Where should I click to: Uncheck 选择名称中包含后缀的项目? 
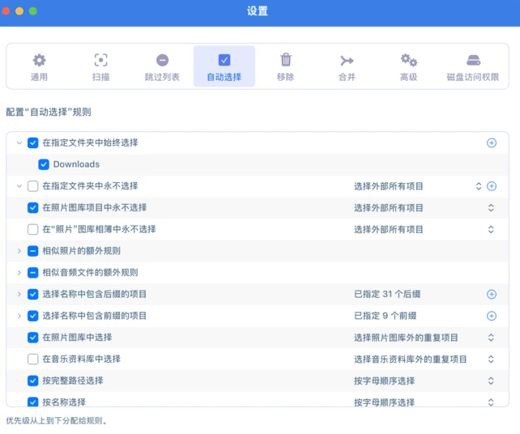tap(33, 294)
